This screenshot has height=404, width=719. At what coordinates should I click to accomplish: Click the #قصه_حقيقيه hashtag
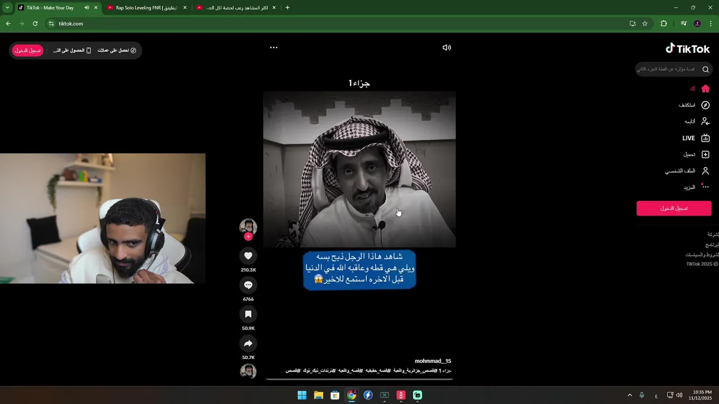tap(377, 370)
